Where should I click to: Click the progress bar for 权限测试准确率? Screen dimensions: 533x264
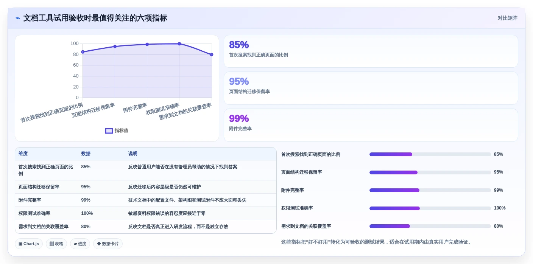pyautogui.click(x=430, y=208)
